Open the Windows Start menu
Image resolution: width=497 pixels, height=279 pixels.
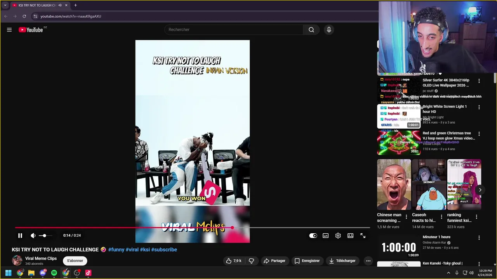[8, 273]
